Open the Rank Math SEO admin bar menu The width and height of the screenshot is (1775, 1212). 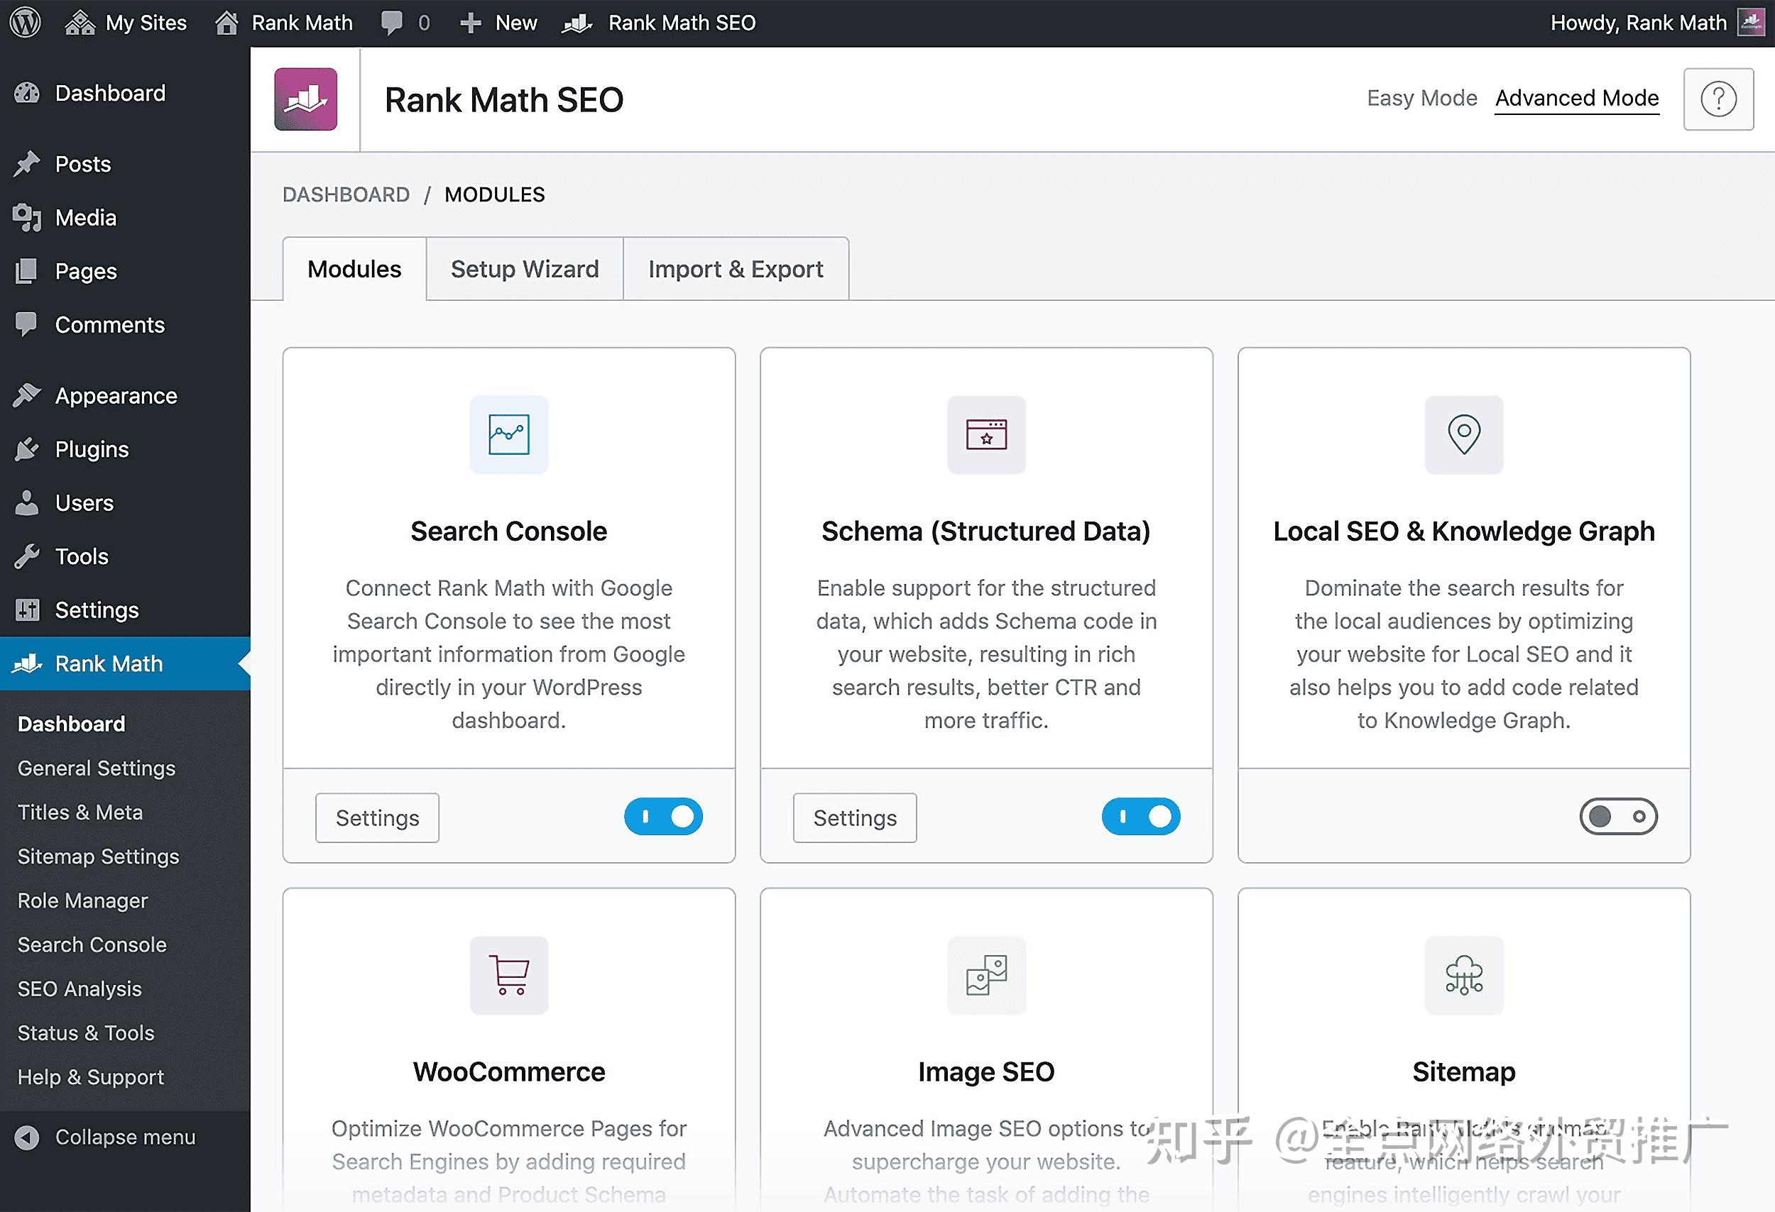coord(659,23)
